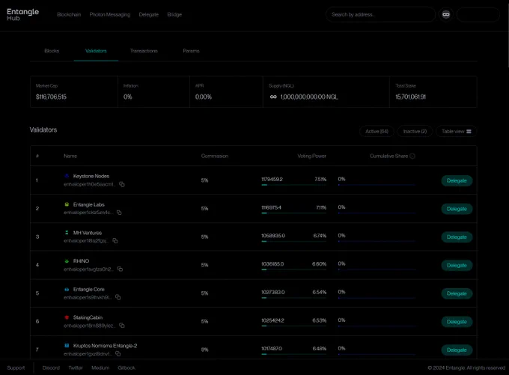The height and width of the screenshot is (375, 509).
Task: Click the RHINO avatar icon
Action: [x=67, y=261]
